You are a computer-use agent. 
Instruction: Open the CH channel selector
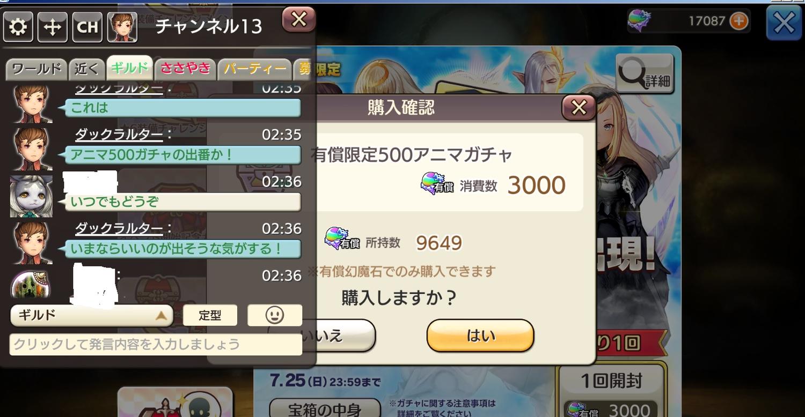click(x=87, y=27)
